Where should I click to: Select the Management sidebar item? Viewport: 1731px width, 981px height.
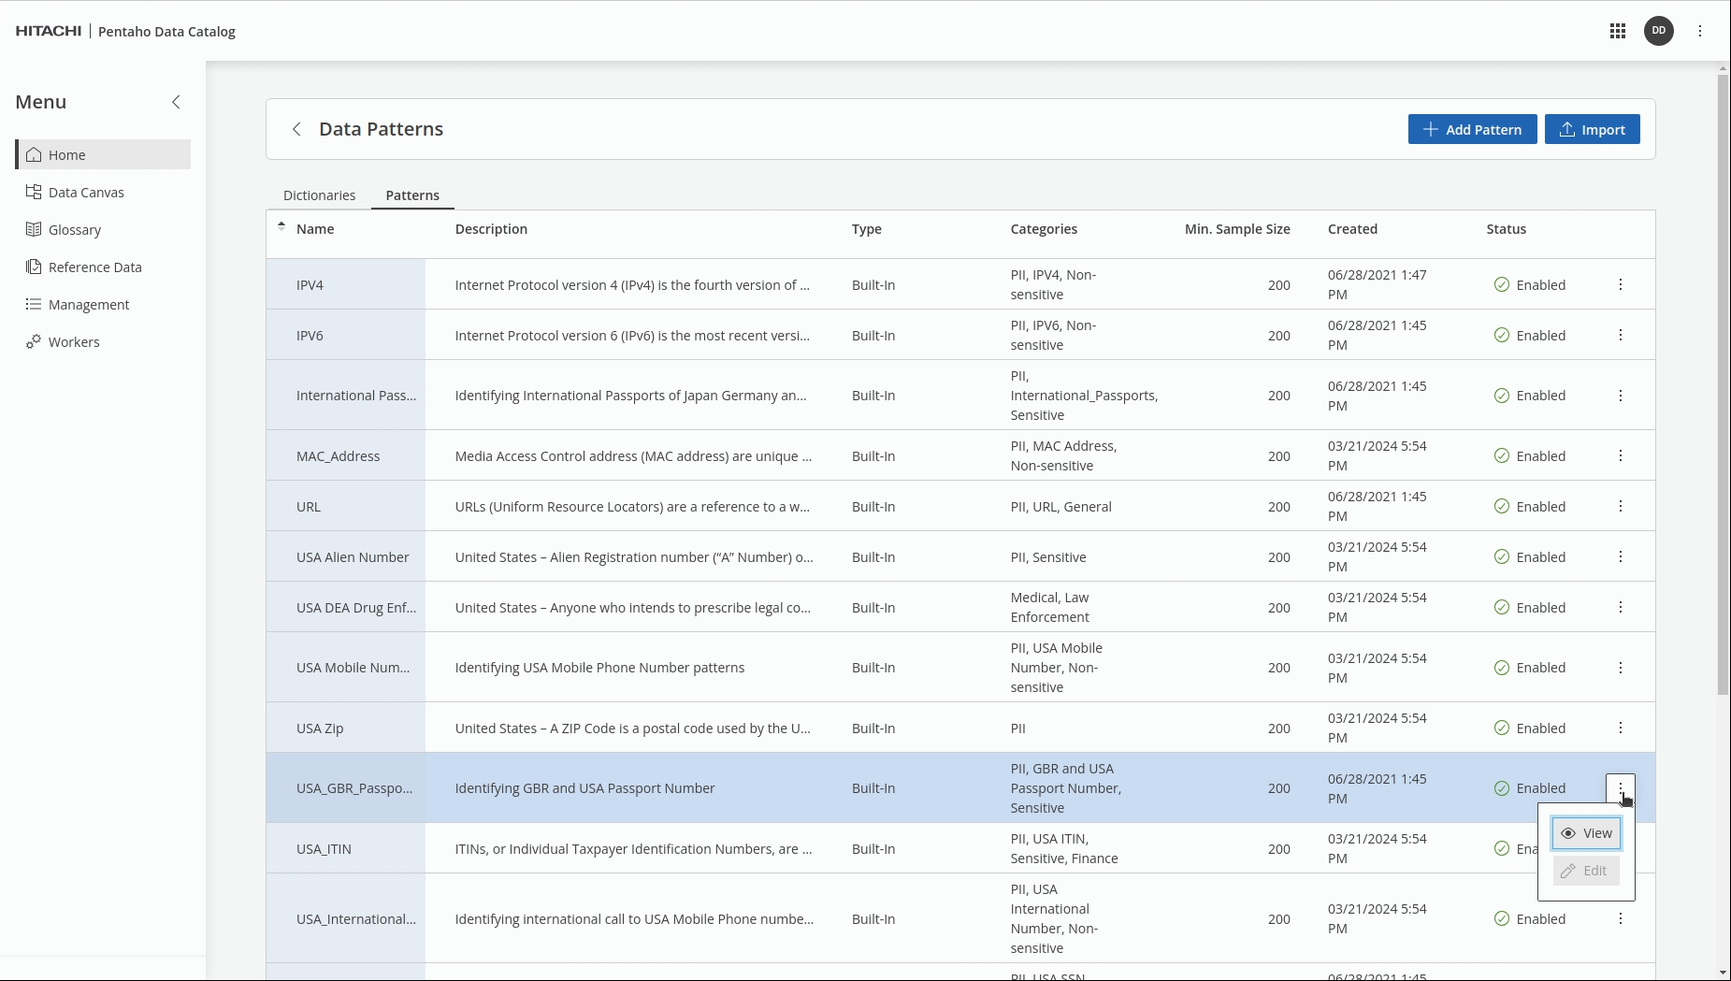coord(89,304)
